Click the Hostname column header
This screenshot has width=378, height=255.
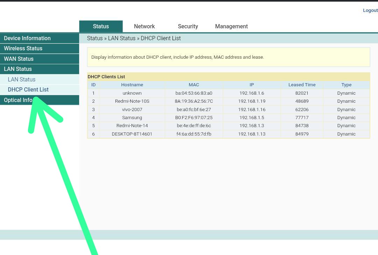click(132, 85)
